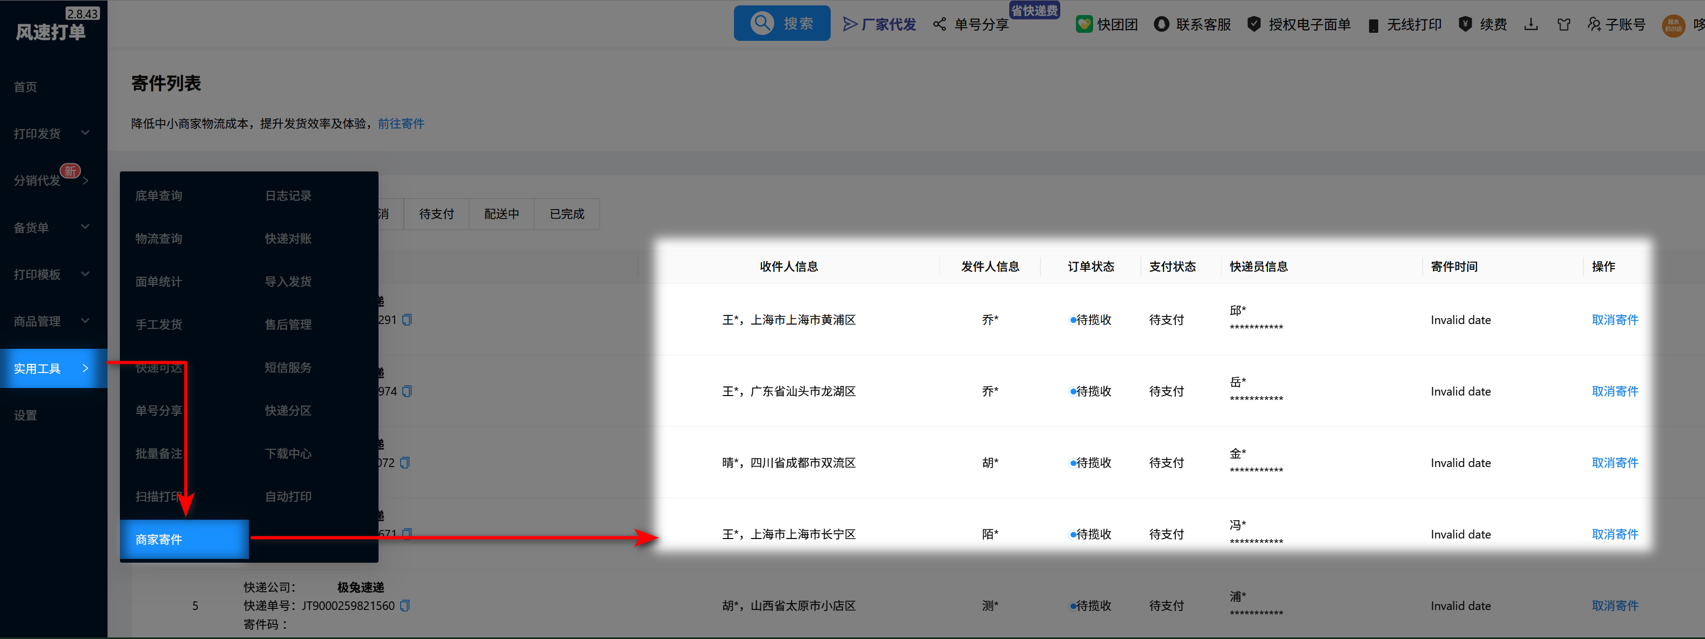This screenshot has width=1705, height=639.
Task: Click the 单号分享 share icon
Action: coord(939,25)
